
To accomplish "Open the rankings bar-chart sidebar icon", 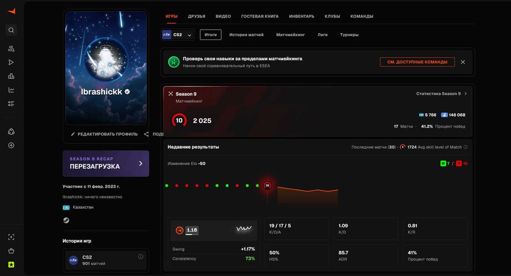I will point(11,76).
